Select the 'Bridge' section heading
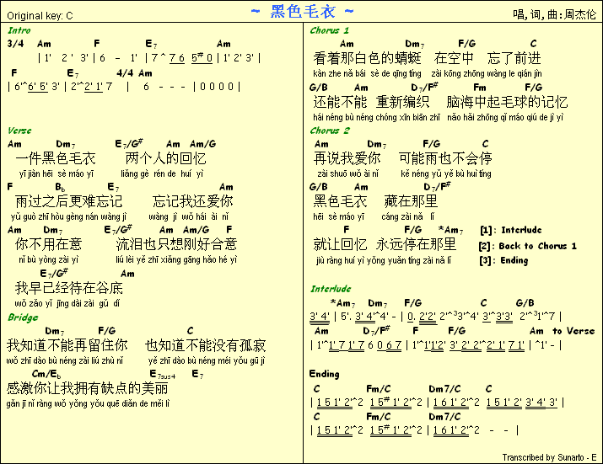 23,317
